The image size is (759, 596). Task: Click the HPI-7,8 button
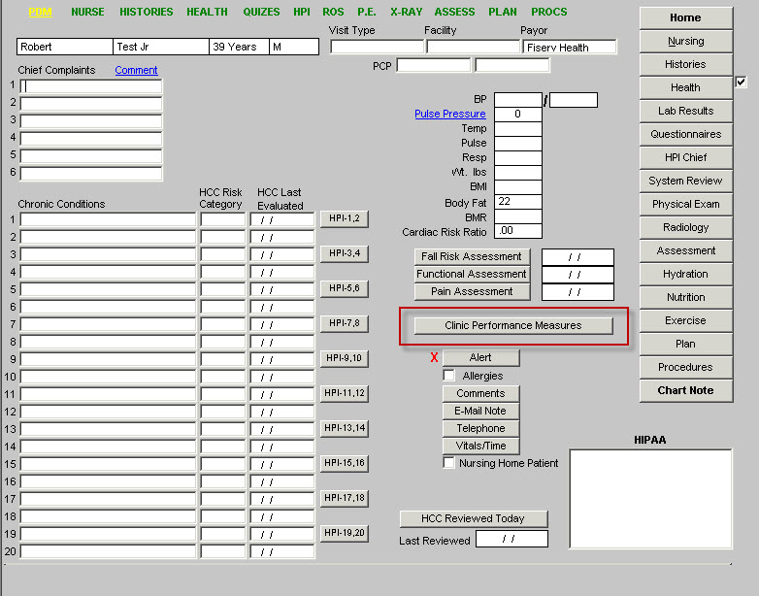click(x=345, y=323)
